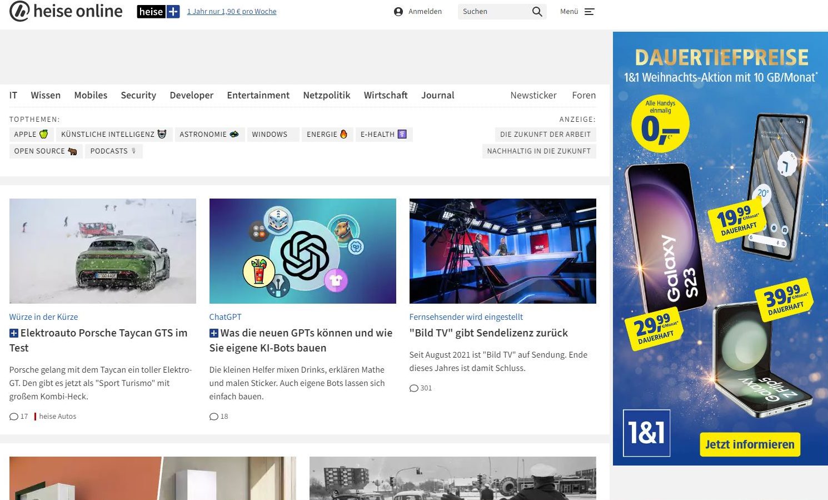The image size is (828, 500).
Task: Open the hamburger Menü icon
Action: (590, 12)
